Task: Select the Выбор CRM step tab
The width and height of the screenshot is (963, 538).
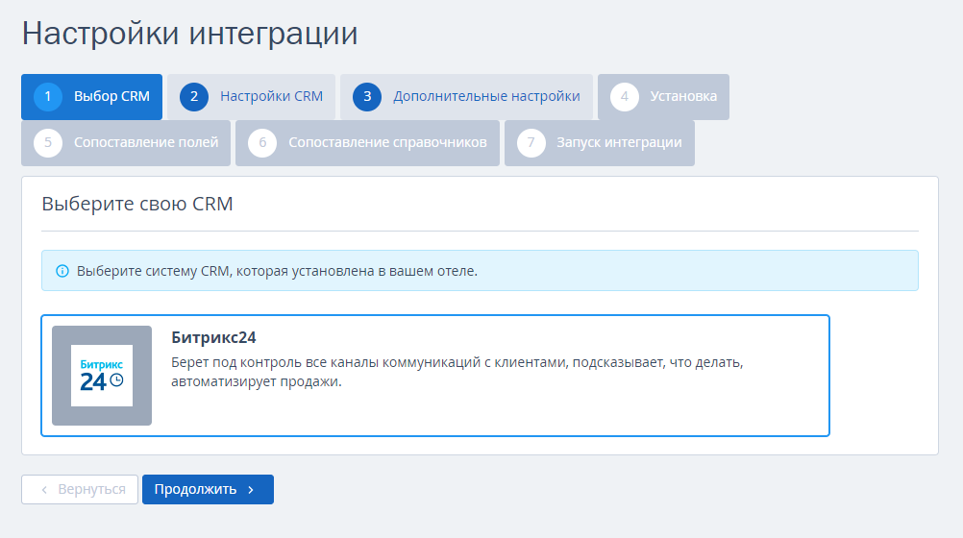Action: tap(91, 96)
